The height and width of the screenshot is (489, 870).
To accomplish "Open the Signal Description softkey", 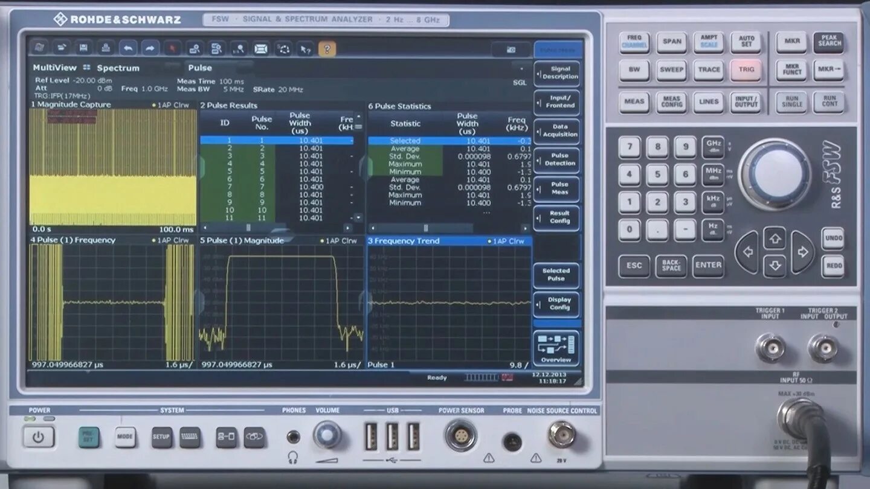I will 556,73.
